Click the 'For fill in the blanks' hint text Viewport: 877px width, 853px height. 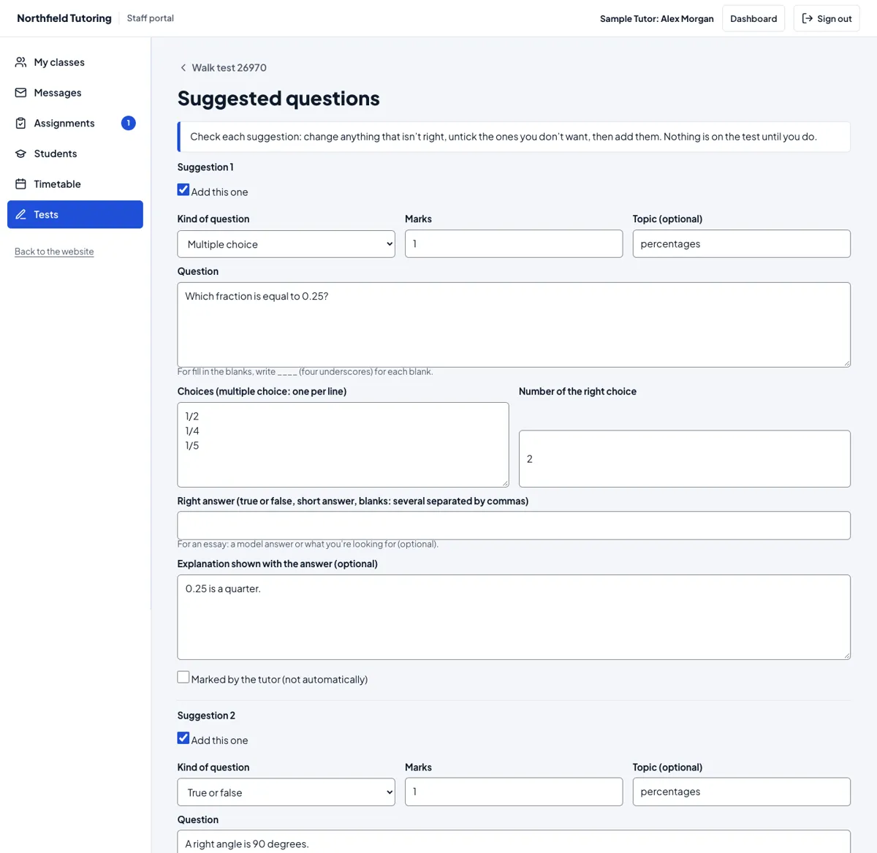tap(305, 372)
